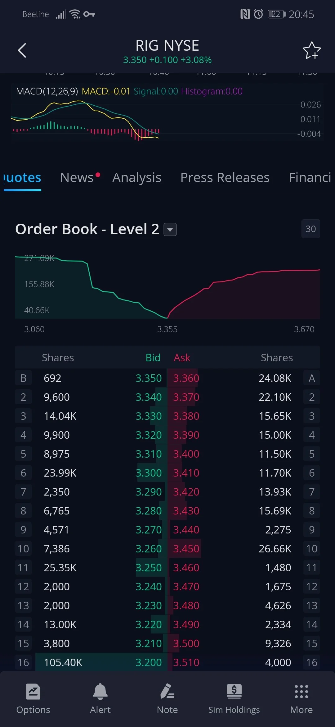Image resolution: width=335 pixels, height=727 pixels.
Task: Tap ask shares 26.66K
Action: [275, 549]
